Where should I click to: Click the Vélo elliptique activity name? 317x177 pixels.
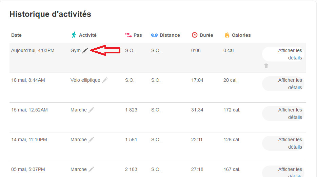click(85, 80)
